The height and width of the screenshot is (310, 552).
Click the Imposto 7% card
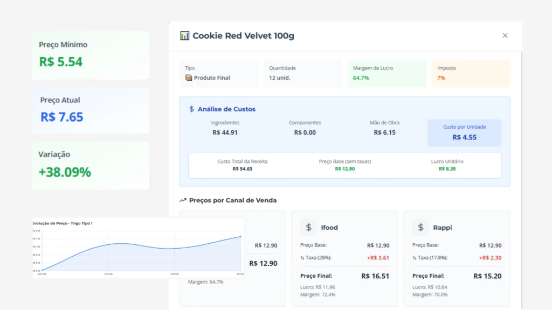click(x=470, y=73)
